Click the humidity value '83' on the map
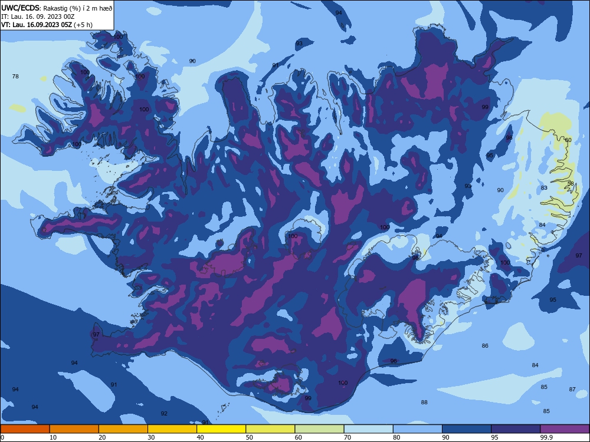 pyautogui.click(x=544, y=187)
